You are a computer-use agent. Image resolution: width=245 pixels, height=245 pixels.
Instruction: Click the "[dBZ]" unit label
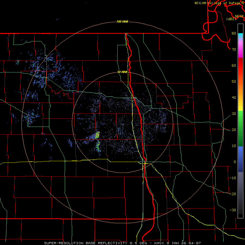click(x=231, y=19)
